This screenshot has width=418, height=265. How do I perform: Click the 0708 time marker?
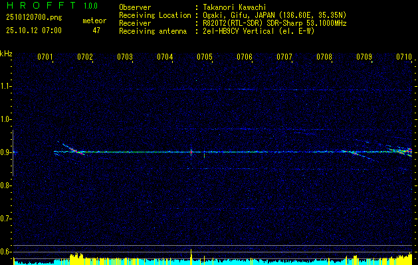tap(324, 56)
